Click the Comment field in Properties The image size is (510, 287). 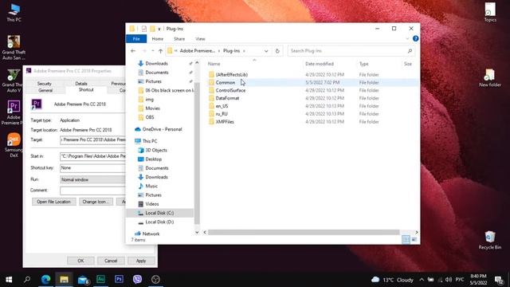coord(92,191)
